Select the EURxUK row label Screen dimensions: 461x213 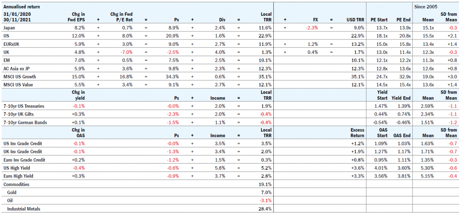[11, 44]
